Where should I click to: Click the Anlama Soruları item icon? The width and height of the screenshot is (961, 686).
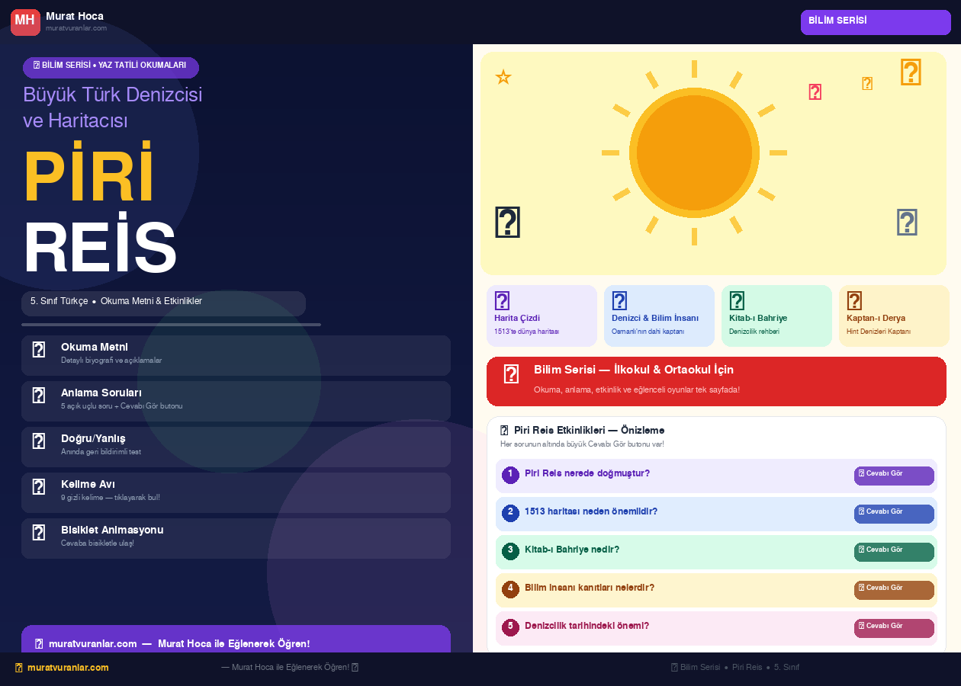pyautogui.click(x=39, y=396)
